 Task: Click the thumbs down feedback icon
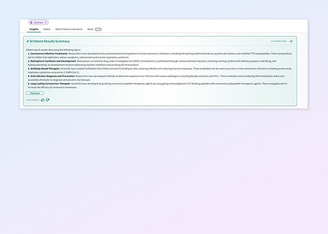[x=48, y=100]
